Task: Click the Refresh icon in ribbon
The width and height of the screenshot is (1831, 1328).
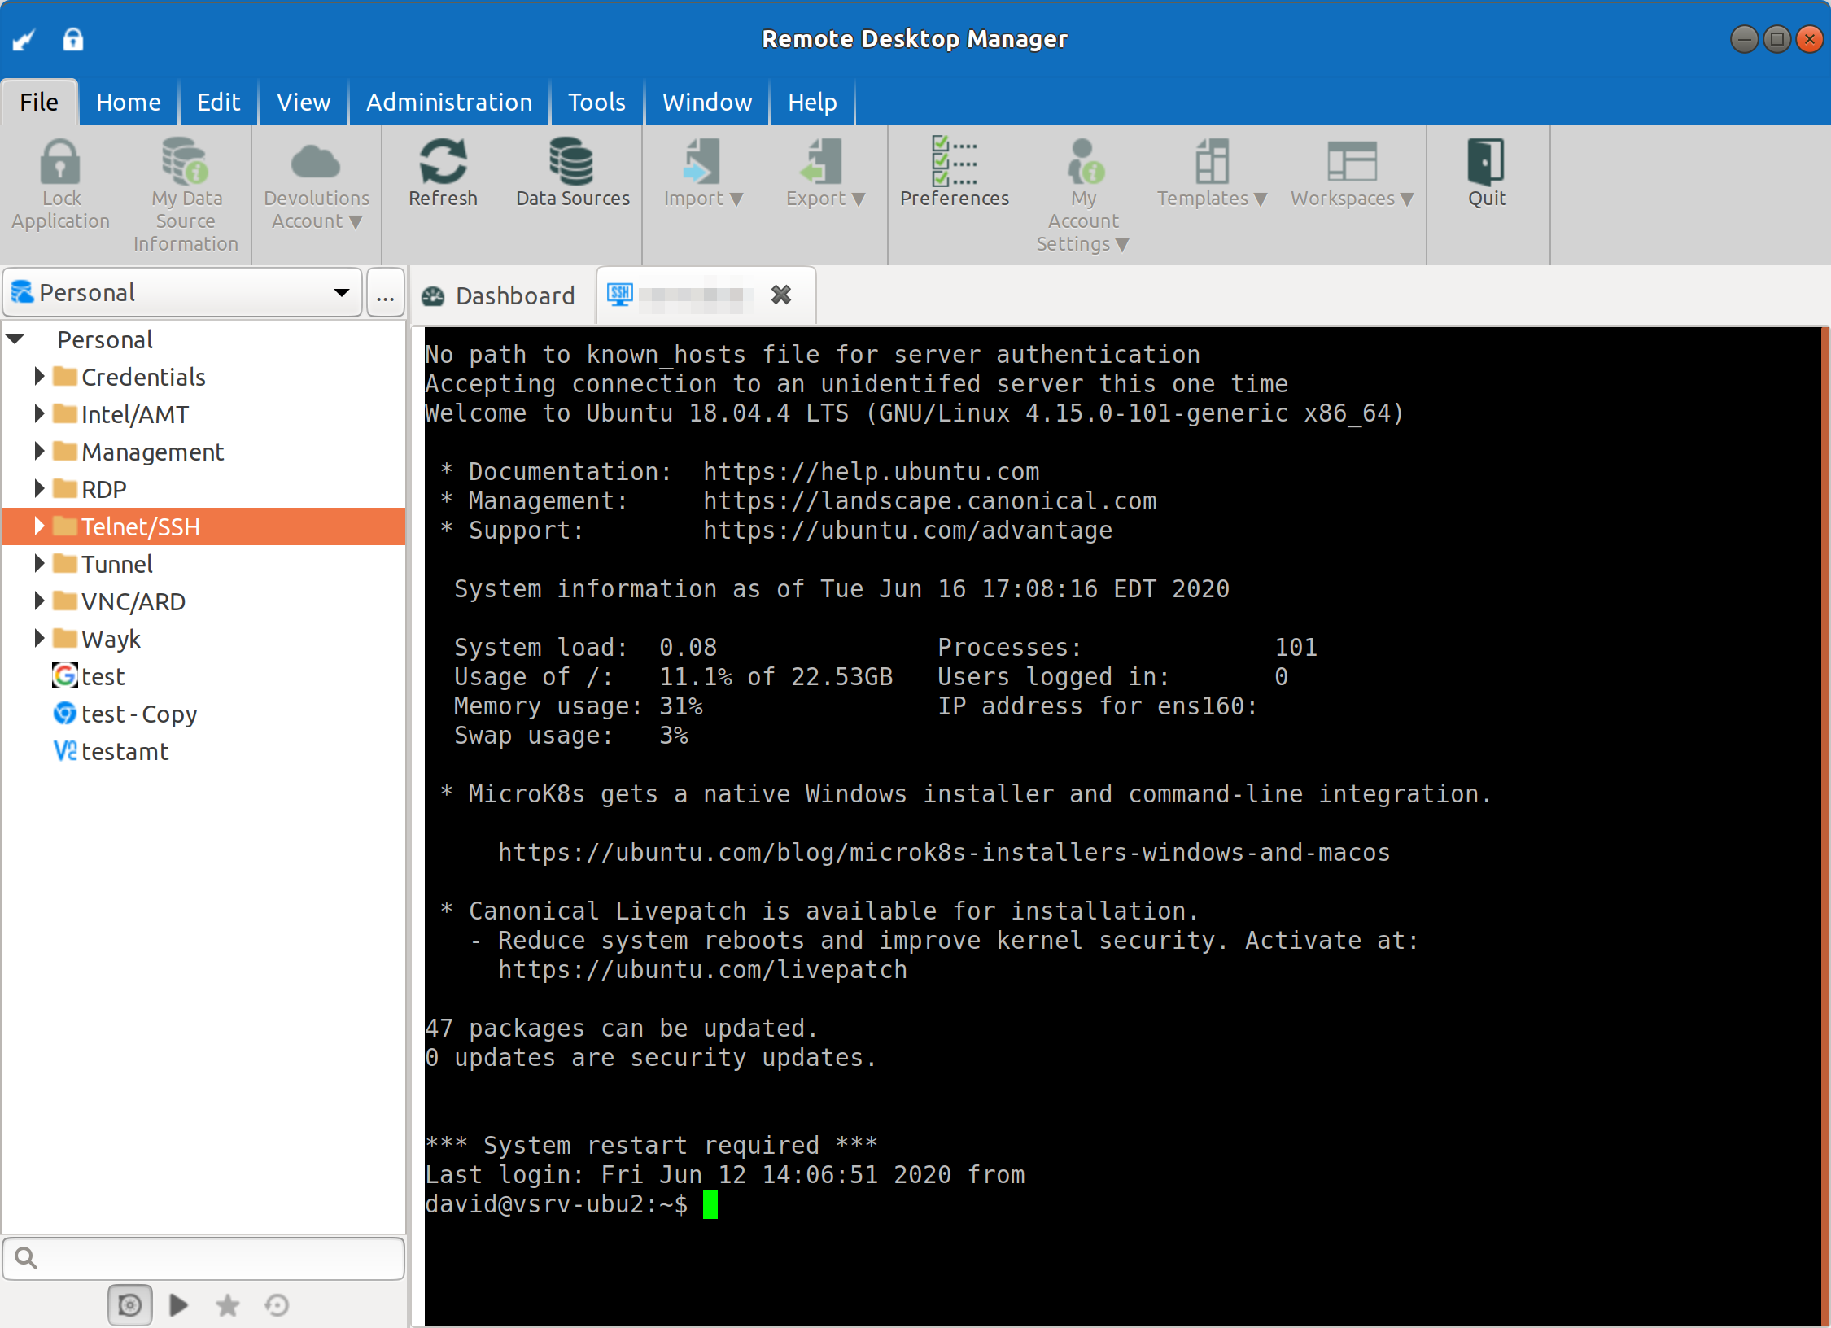Action: 443,163
